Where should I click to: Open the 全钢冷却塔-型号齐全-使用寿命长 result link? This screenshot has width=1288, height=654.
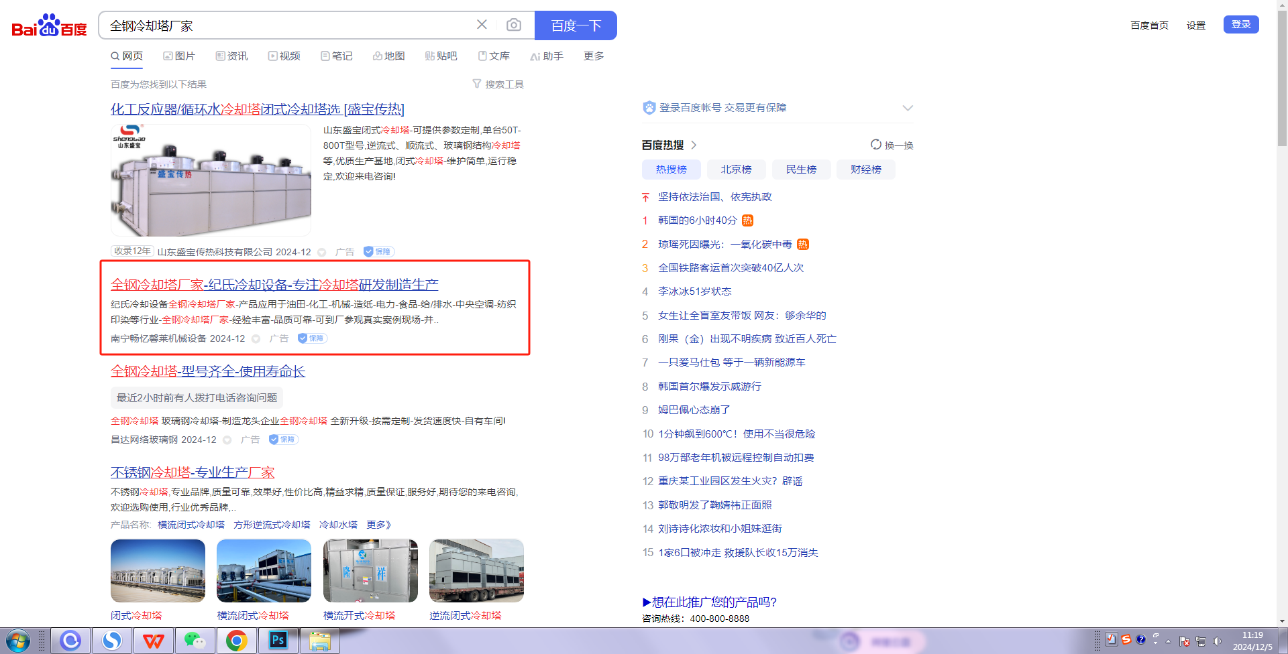click(x=208, y=371)
